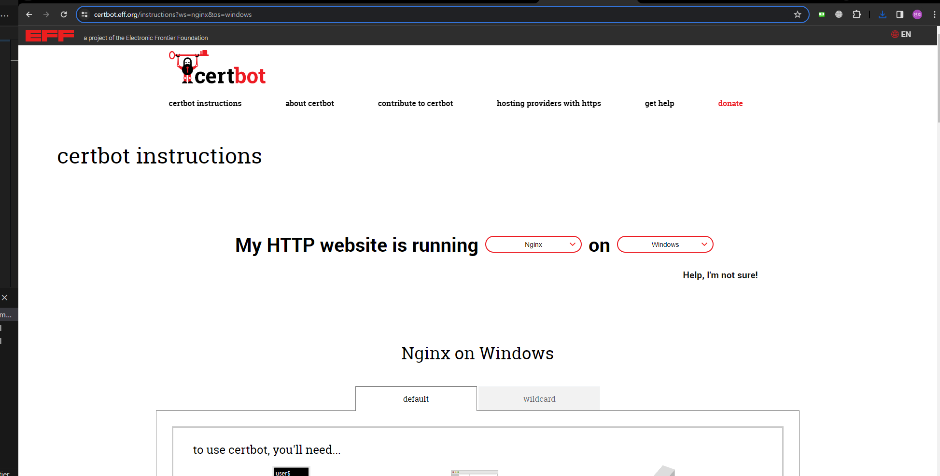
Task: Go back to the previous page
Action: click(29, 14)
